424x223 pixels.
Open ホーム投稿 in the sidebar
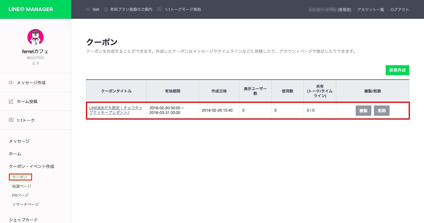click(x=27, y=101)
